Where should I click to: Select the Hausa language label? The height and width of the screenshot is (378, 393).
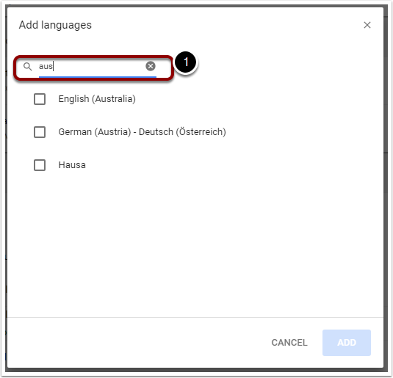point(72,165)
